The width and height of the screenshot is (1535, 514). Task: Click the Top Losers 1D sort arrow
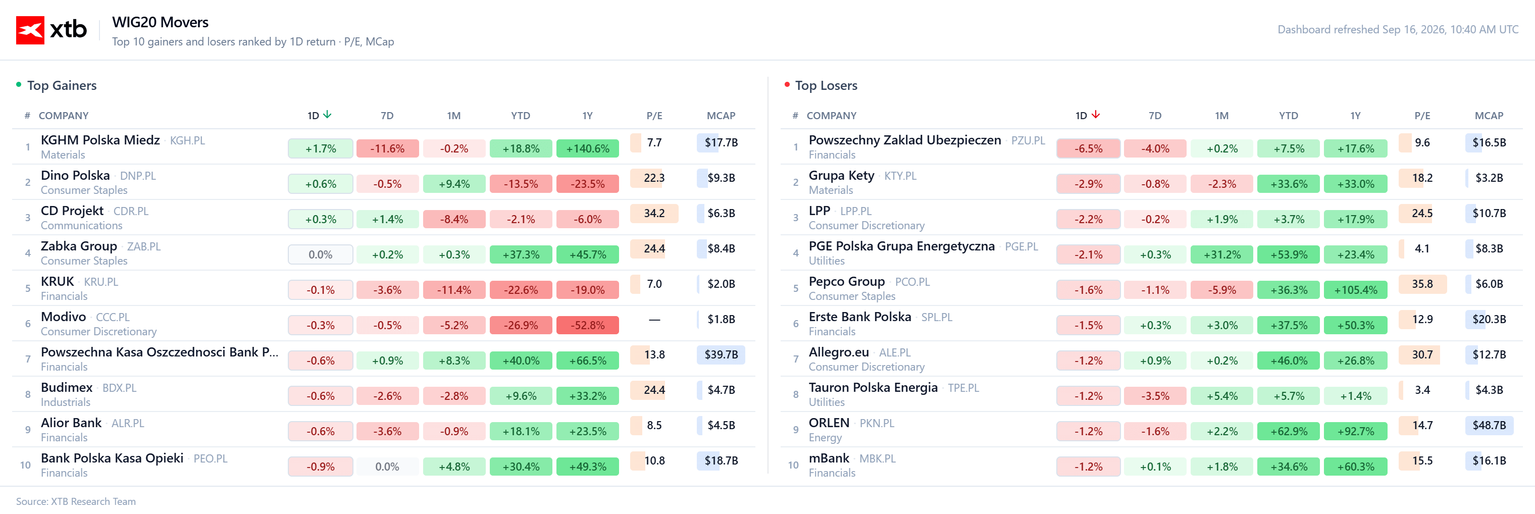click(1095, 115)
